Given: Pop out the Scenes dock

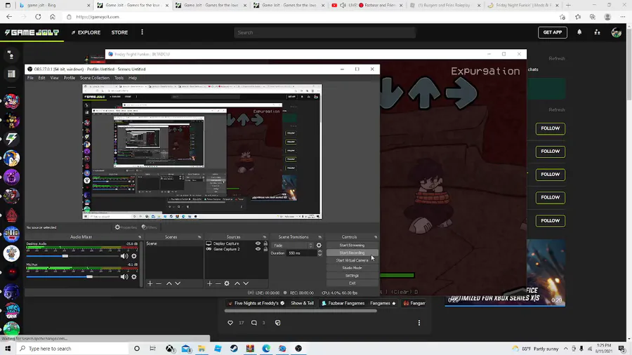Looking at the screenshot, I should click(199, 237).
